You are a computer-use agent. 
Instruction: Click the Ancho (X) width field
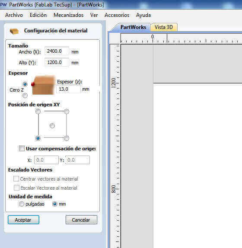(57, 51)
